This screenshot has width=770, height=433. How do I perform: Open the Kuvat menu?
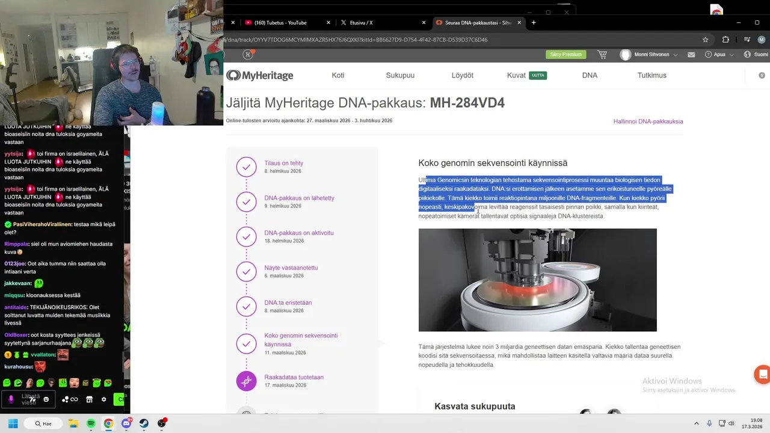[x=516, y=75]
